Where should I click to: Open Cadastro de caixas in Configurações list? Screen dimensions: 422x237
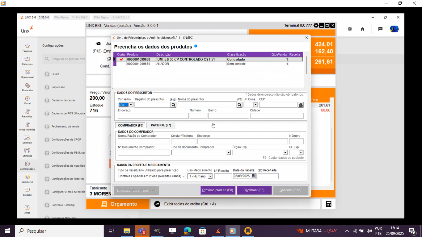click(63, 100)
